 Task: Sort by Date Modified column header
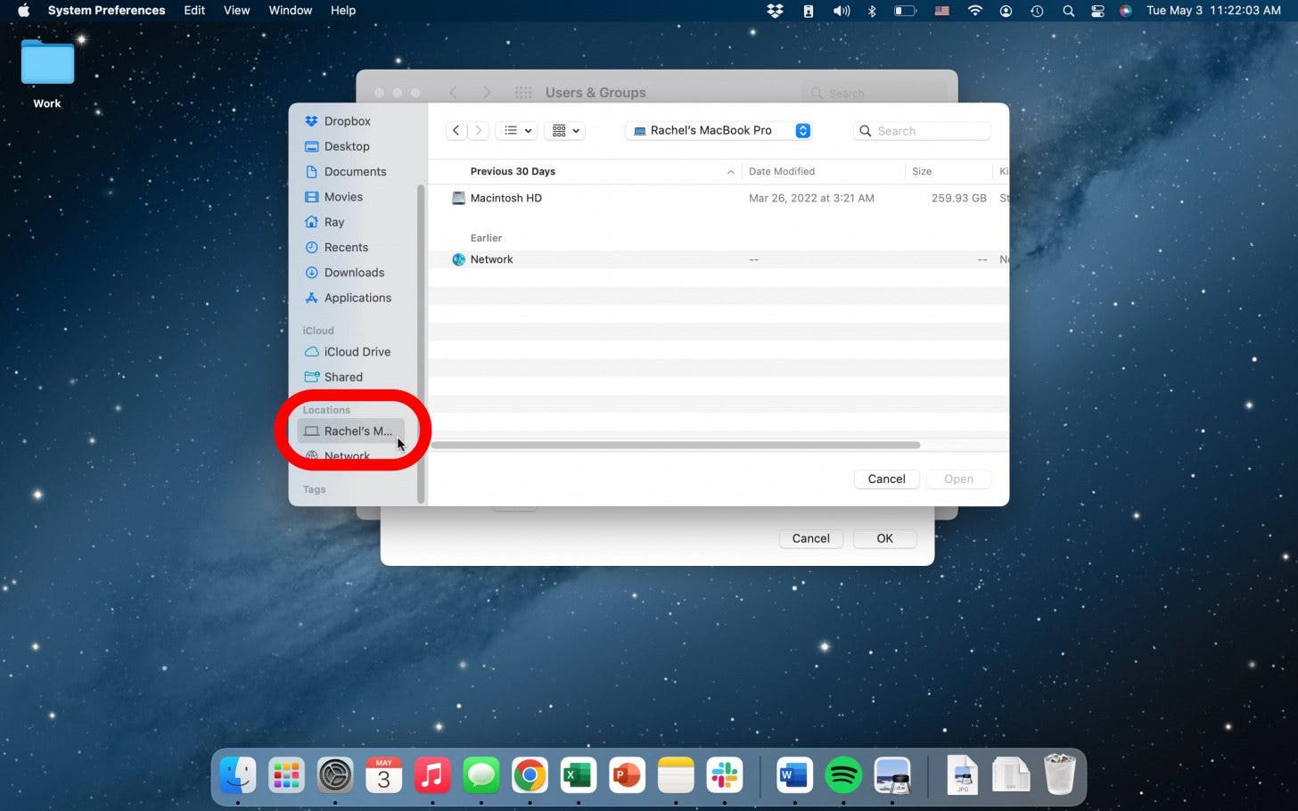[x=782, y=171]
